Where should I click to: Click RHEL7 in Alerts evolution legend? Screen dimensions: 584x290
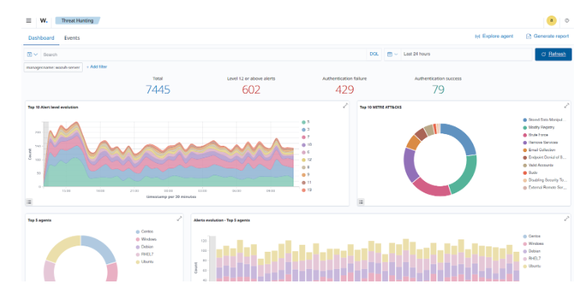(532, 259)
